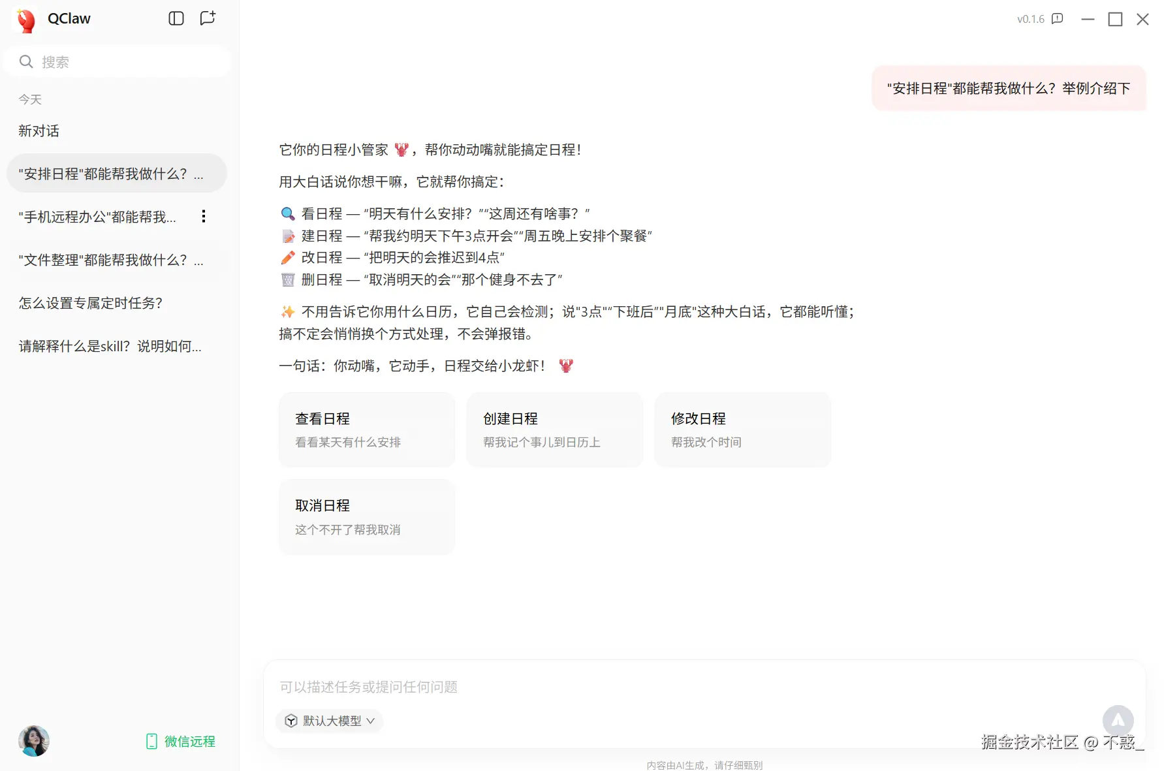Image resolution: width=1164 pixels, height=771 pixels.
Task: Open the 新对话 conversation
Action: point(117,131)
